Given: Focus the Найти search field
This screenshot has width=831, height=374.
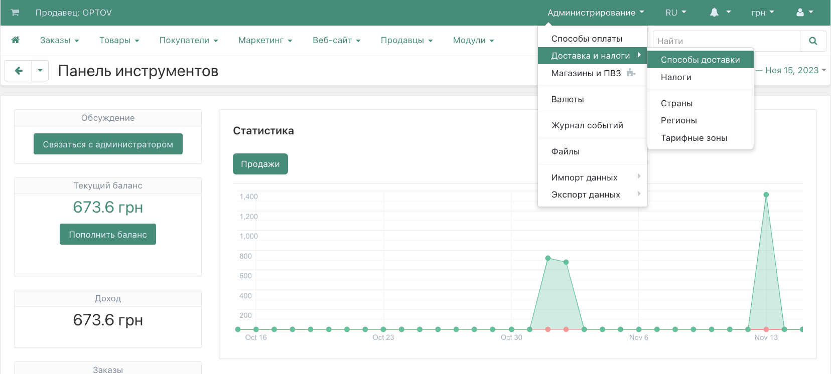Looking at the screenshot, I should pyautogui.click(x=726, y=41).
